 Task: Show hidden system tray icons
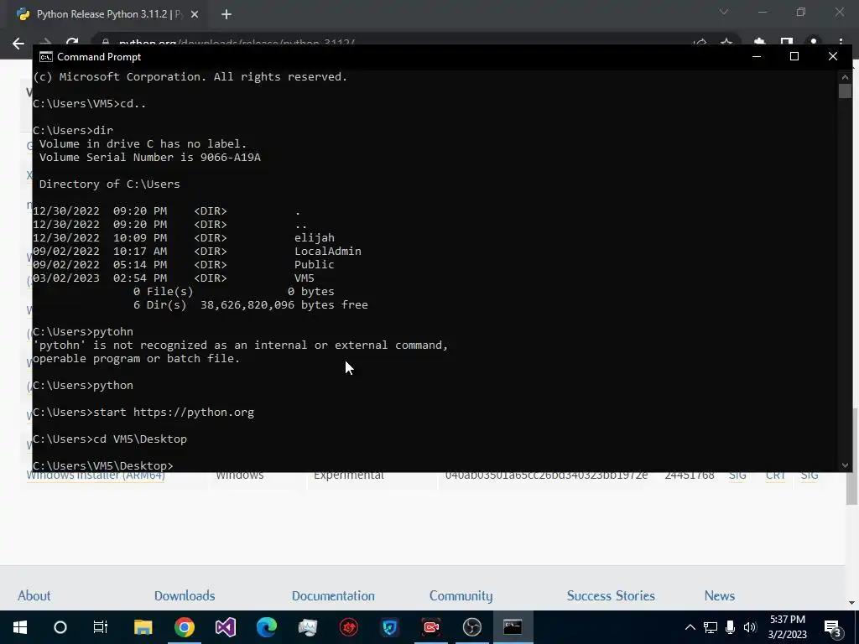click(690, 627)
